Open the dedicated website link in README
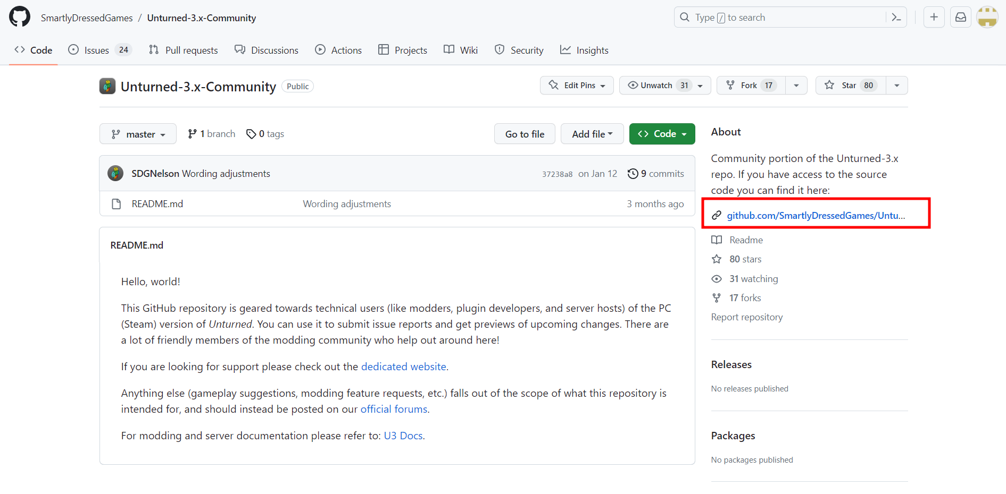1006x494 pixels. pos(403,366)
